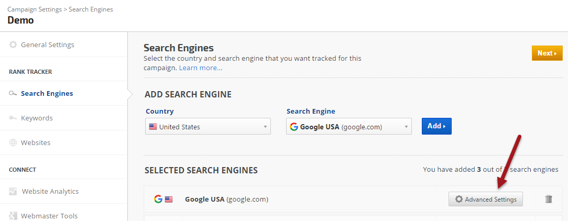The image size is (568, 221).
Task: Click the key icon beside Search Engines
Action: coord(13,94)
